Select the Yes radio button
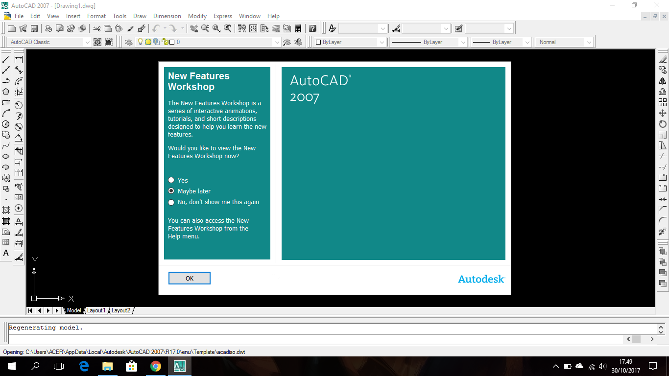The height and width of the screenshot is (376, 669). [171, 180]
